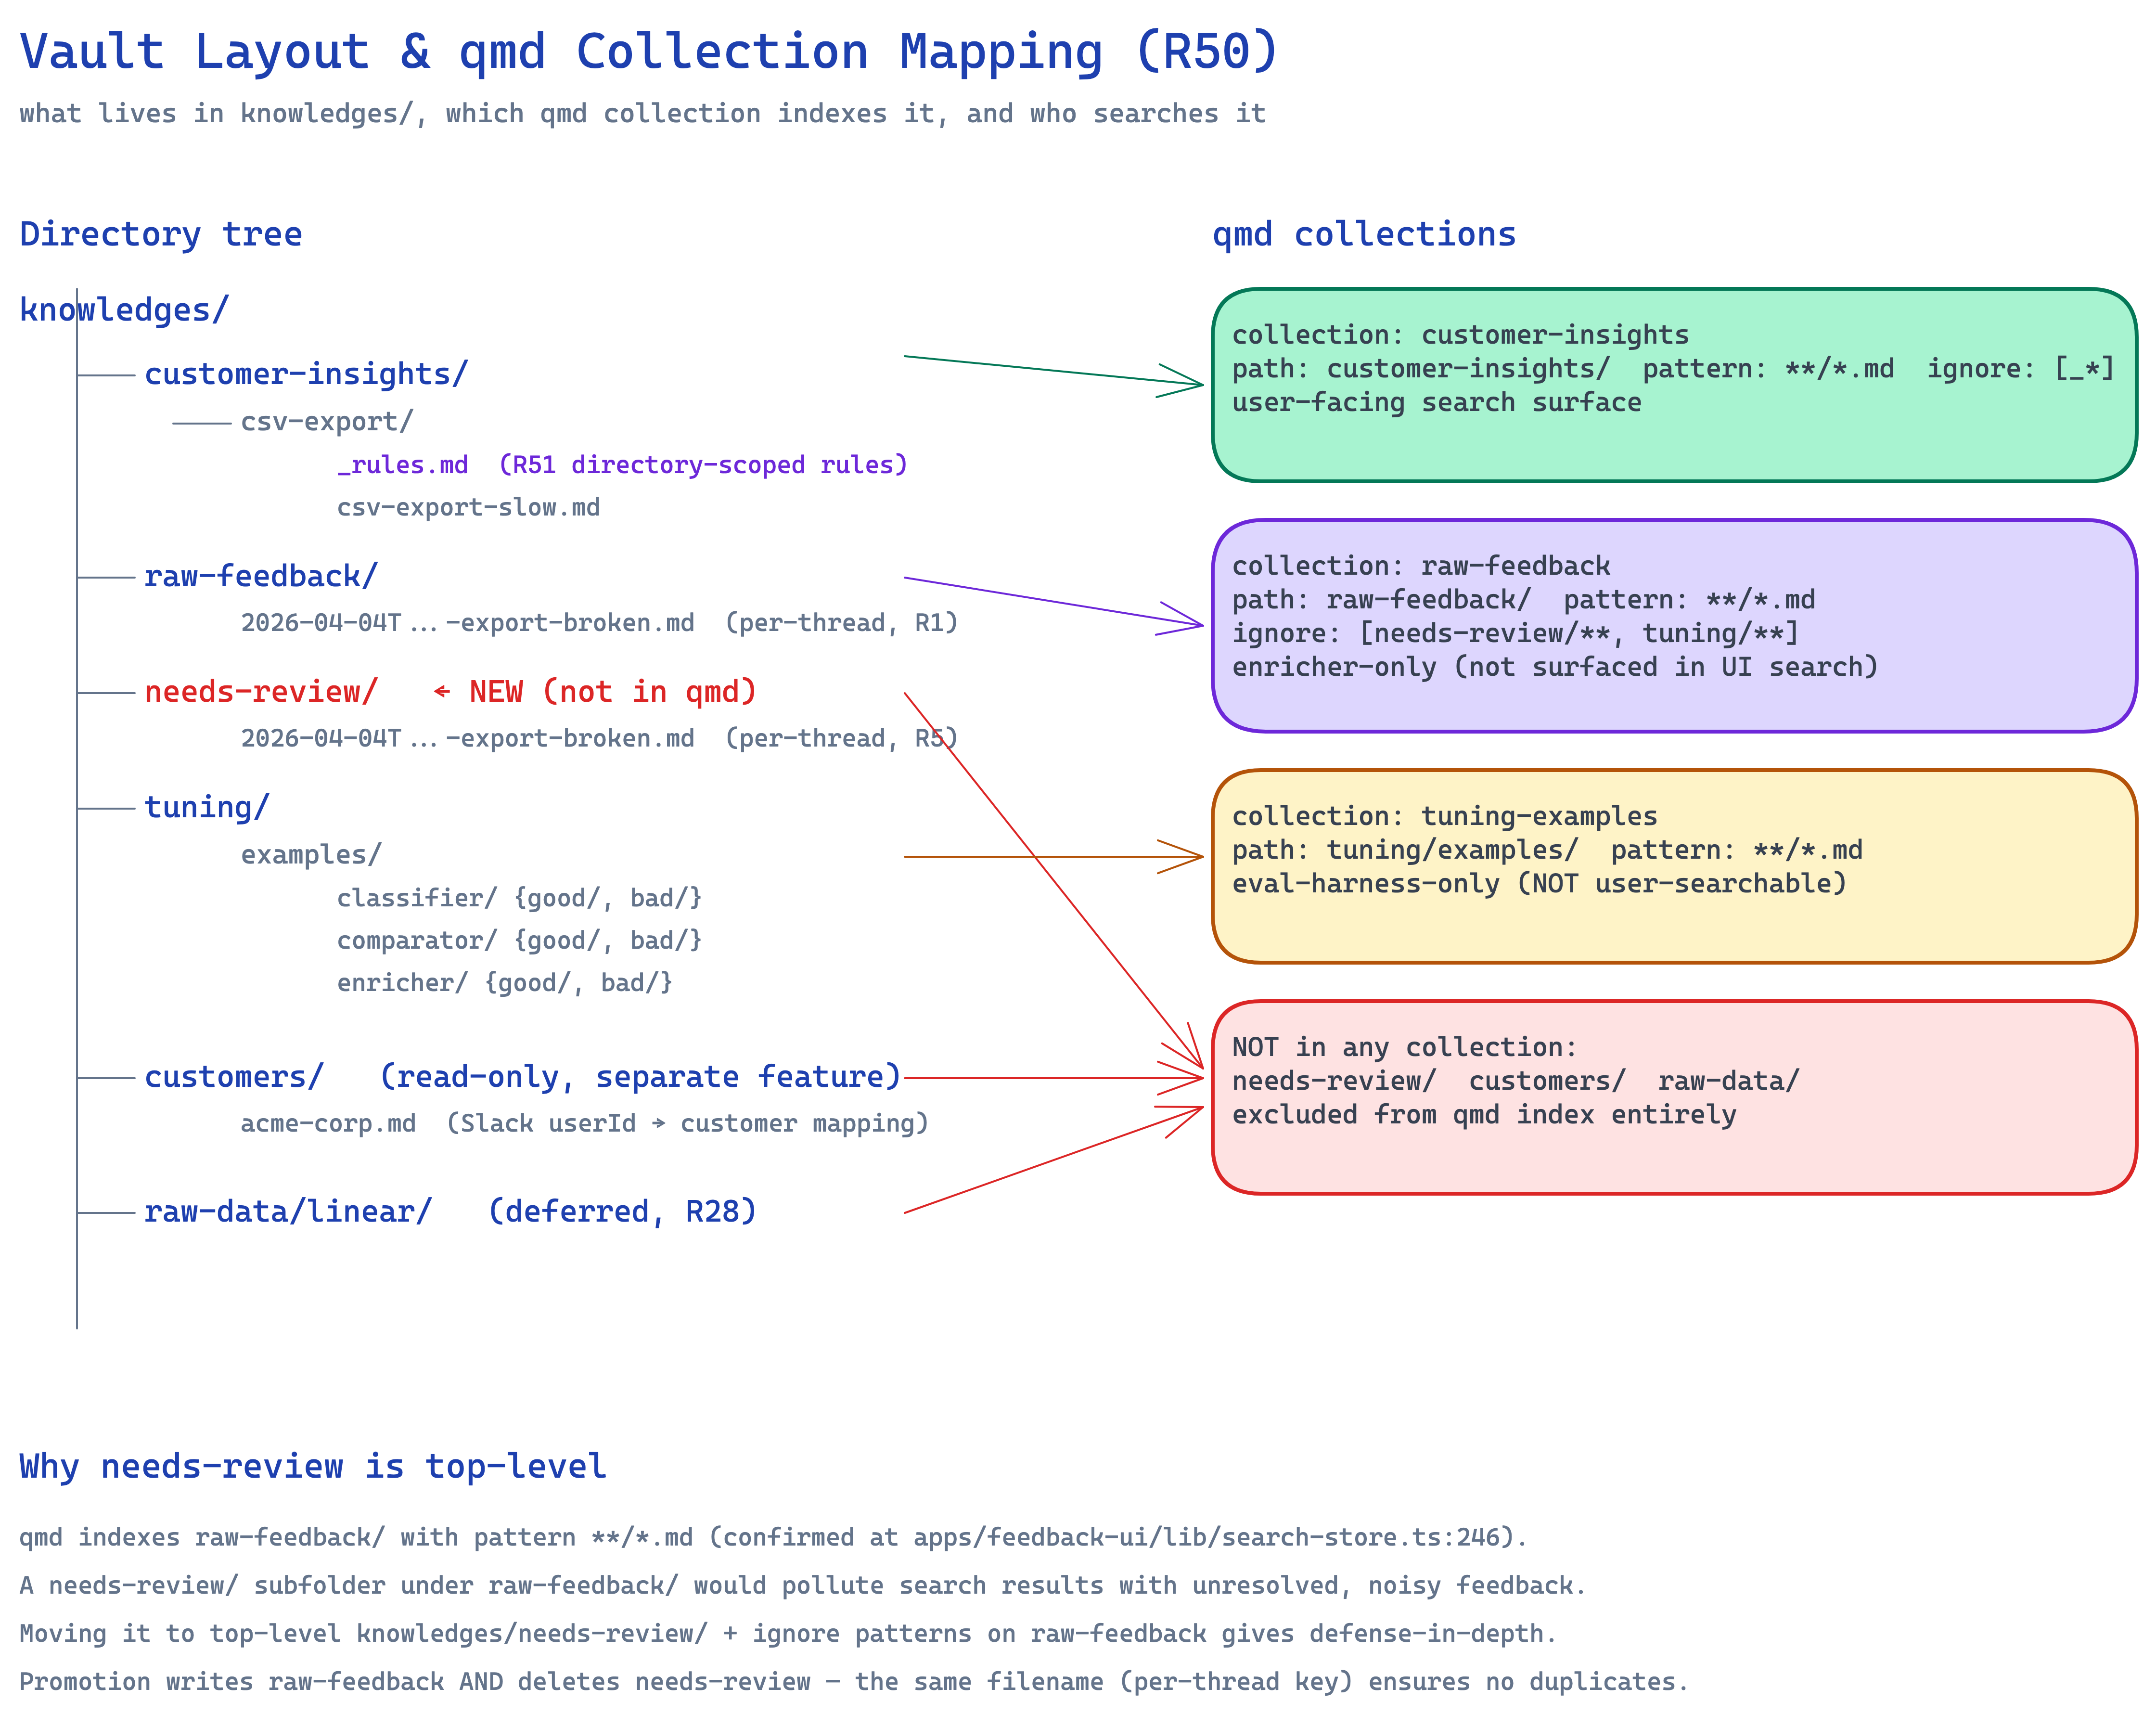Open the _rules.md file entry
Screen dimensions: 2156x1727
[403, 465]
